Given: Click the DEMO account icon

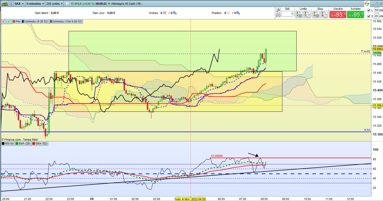Looking at the screenshot, I should point(5,4).
